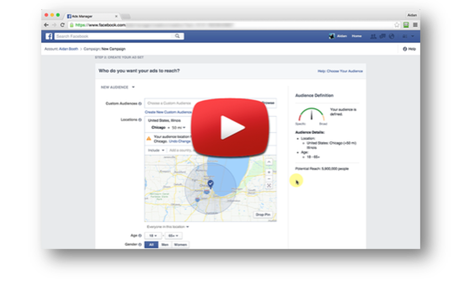Click the search magnifier icon

point(177,36)
